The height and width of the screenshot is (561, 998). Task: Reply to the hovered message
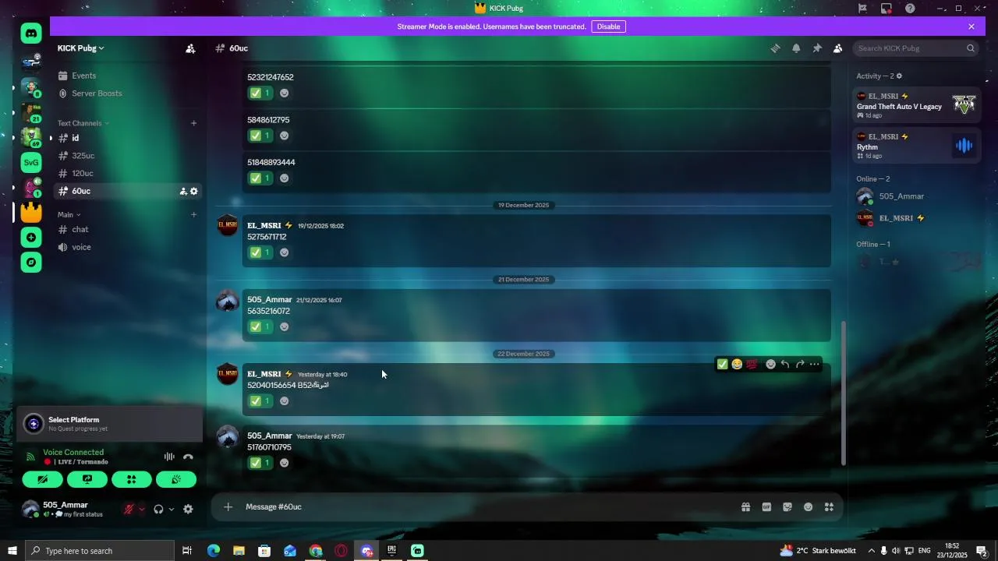[x=785, y=364]
